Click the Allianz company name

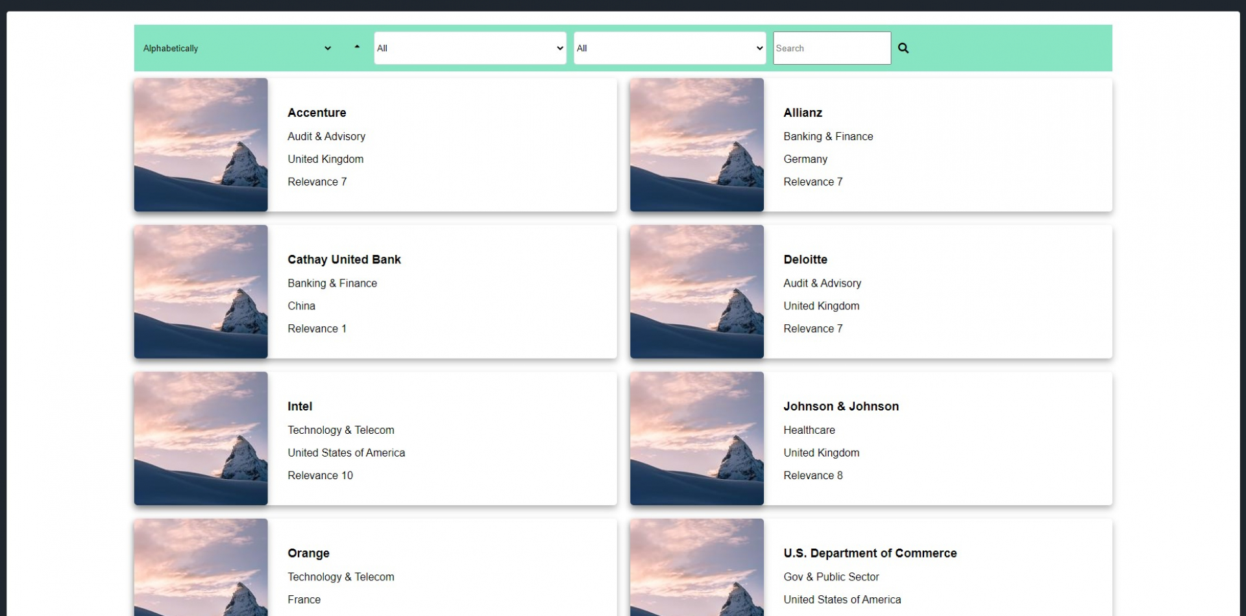803,112
